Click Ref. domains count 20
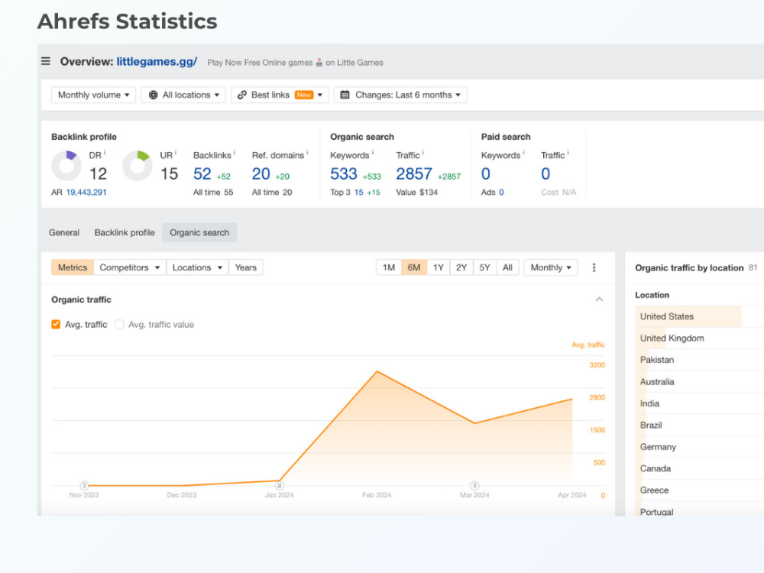Viewport: 764px width, 573px height. (261, 174)
